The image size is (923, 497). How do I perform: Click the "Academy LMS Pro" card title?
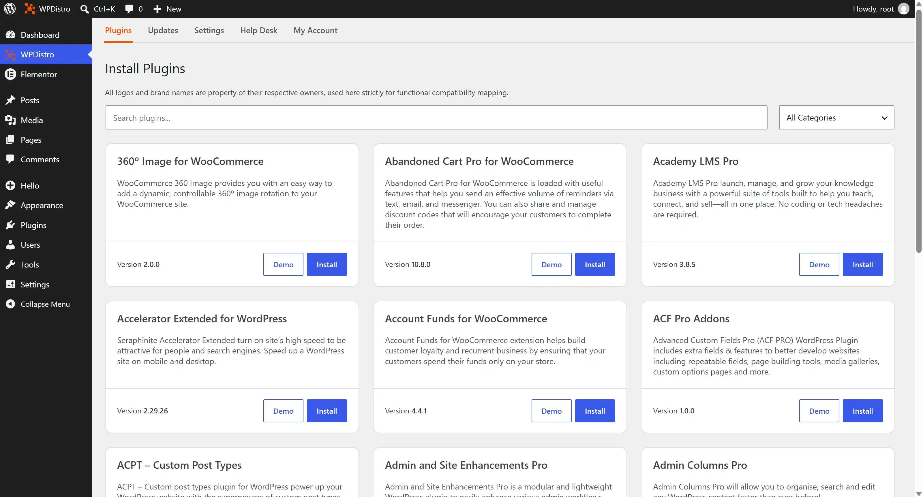point(695,161)
